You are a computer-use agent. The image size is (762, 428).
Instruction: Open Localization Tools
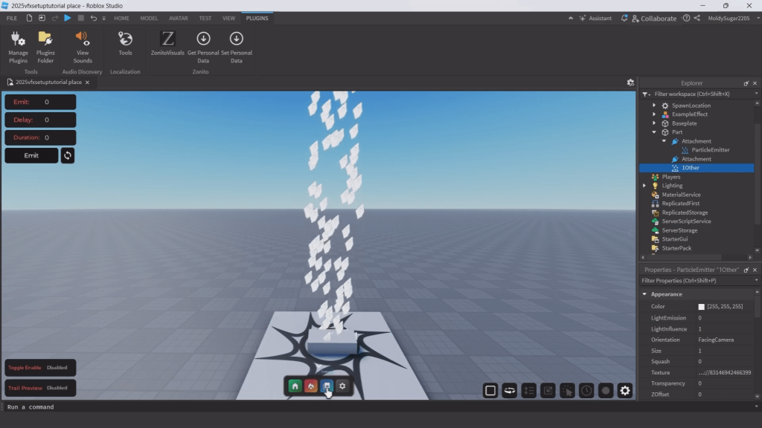click(125, 44)
